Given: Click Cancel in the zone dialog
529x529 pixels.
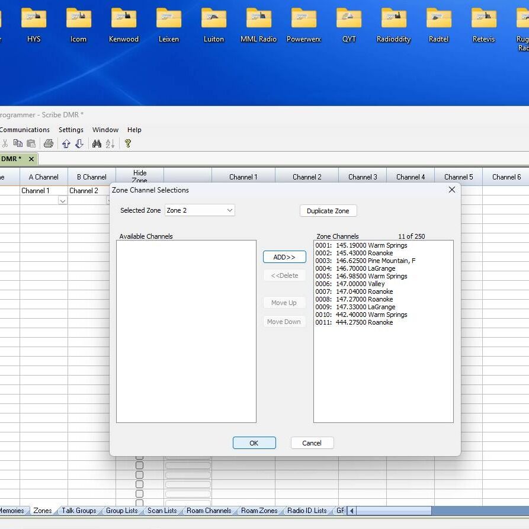Looking at the screenshot, I should pyautogui.click(x=312, y=443).
